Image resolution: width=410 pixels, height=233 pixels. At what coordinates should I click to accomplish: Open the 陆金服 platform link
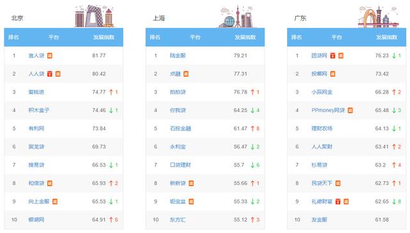tap(178, 56)
